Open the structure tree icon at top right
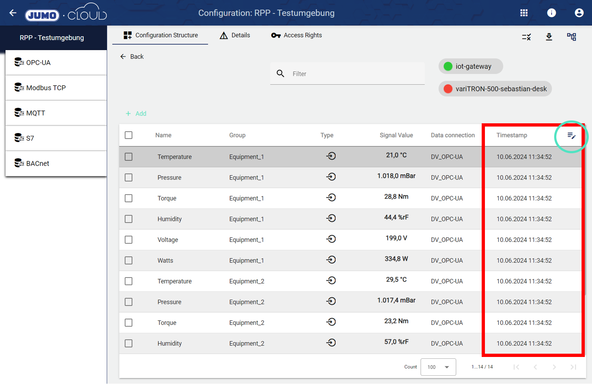The image size is (592, 384). pyautogui.click(x=571, y=37)
